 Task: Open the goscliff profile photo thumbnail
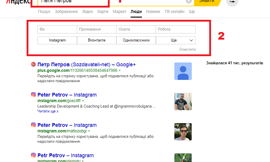(x=183, y=101)
